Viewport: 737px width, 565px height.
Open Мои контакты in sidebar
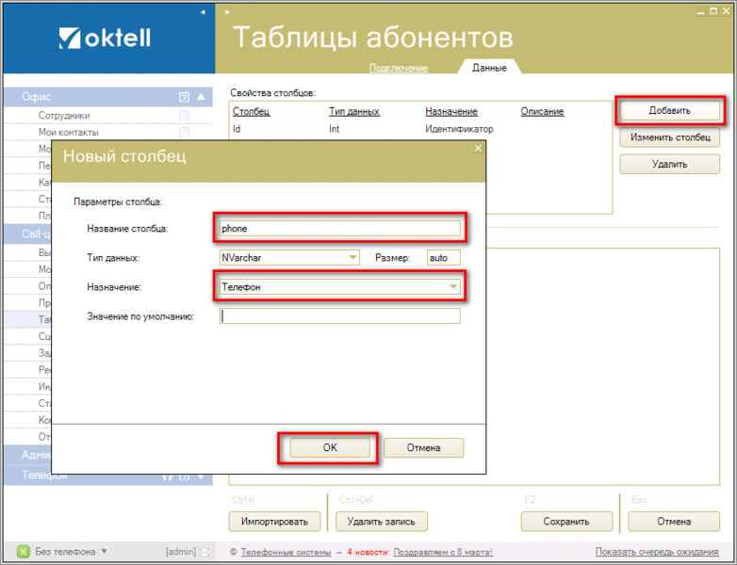point(69,132)
